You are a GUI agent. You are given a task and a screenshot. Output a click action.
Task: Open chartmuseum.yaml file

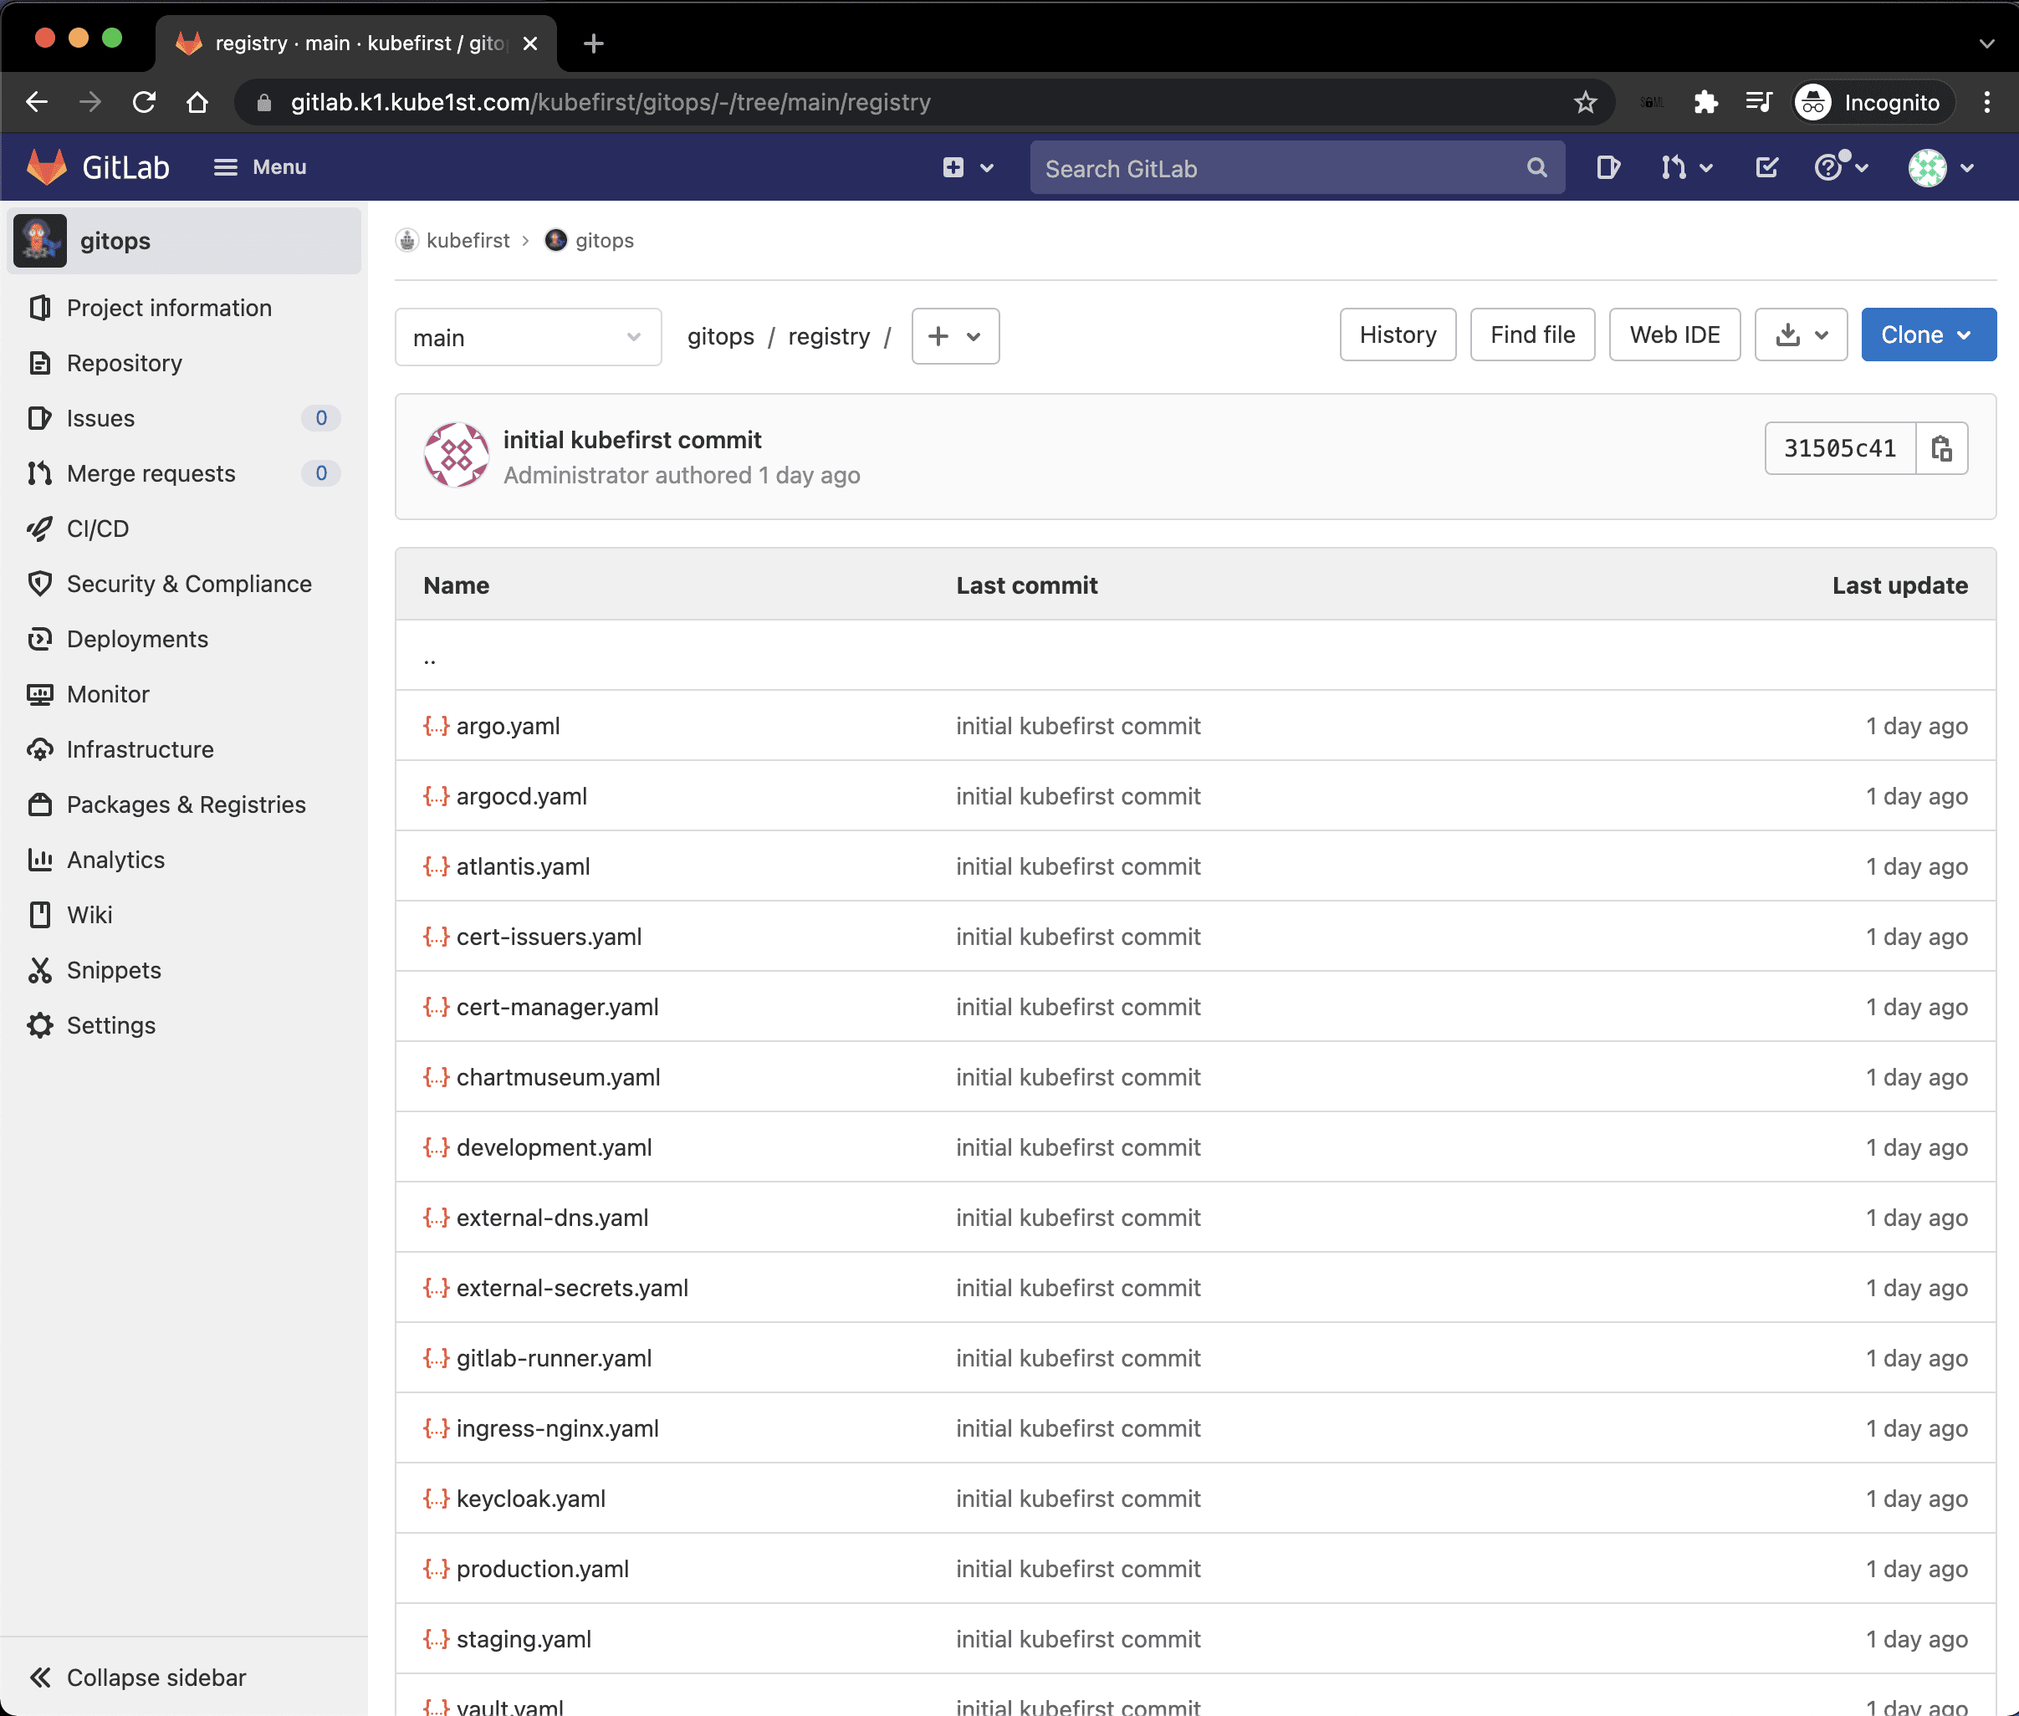point(559,1077)
